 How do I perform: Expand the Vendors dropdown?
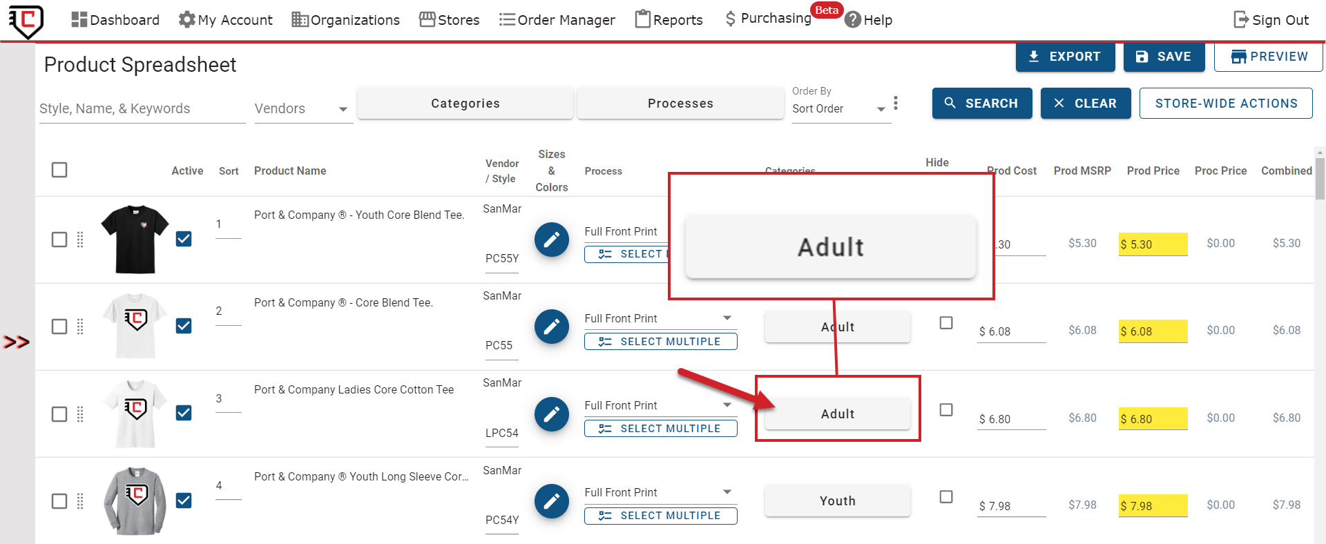[303, 109]
